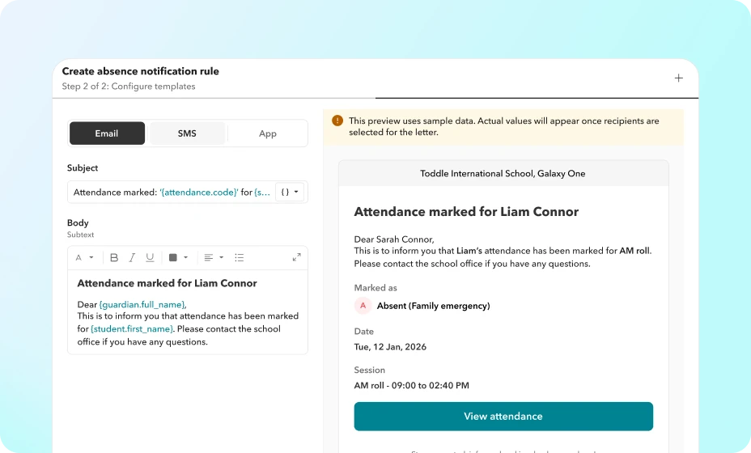Click 'Step 2 of 2: Configure templates' subtitle

pos(129,87)
